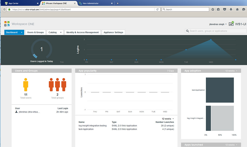Click the Number Launches column header
247x147 pixels.
click(x=165, y=122)
